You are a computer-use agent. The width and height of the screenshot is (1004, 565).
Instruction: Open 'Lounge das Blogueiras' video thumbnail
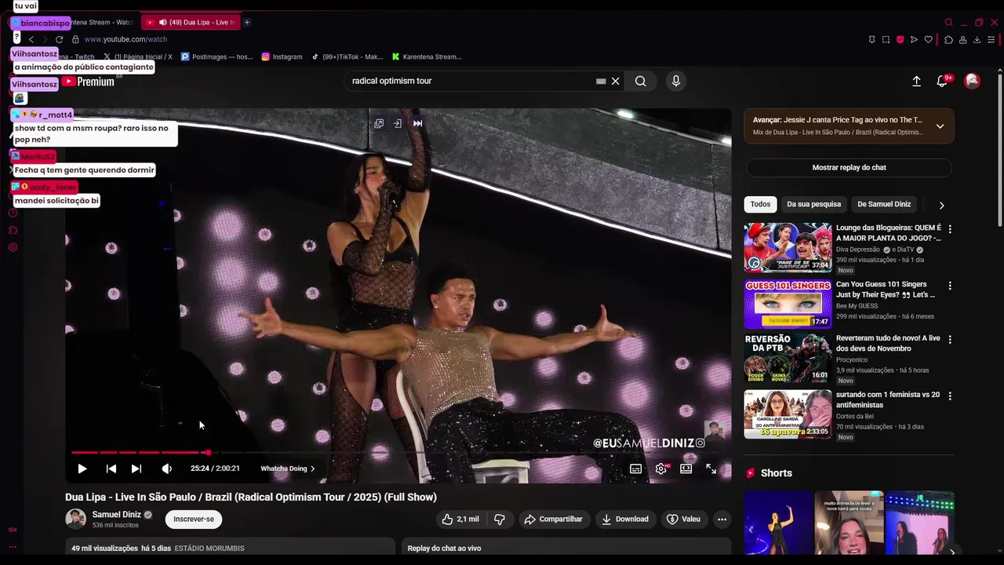(x=788, y=247)
